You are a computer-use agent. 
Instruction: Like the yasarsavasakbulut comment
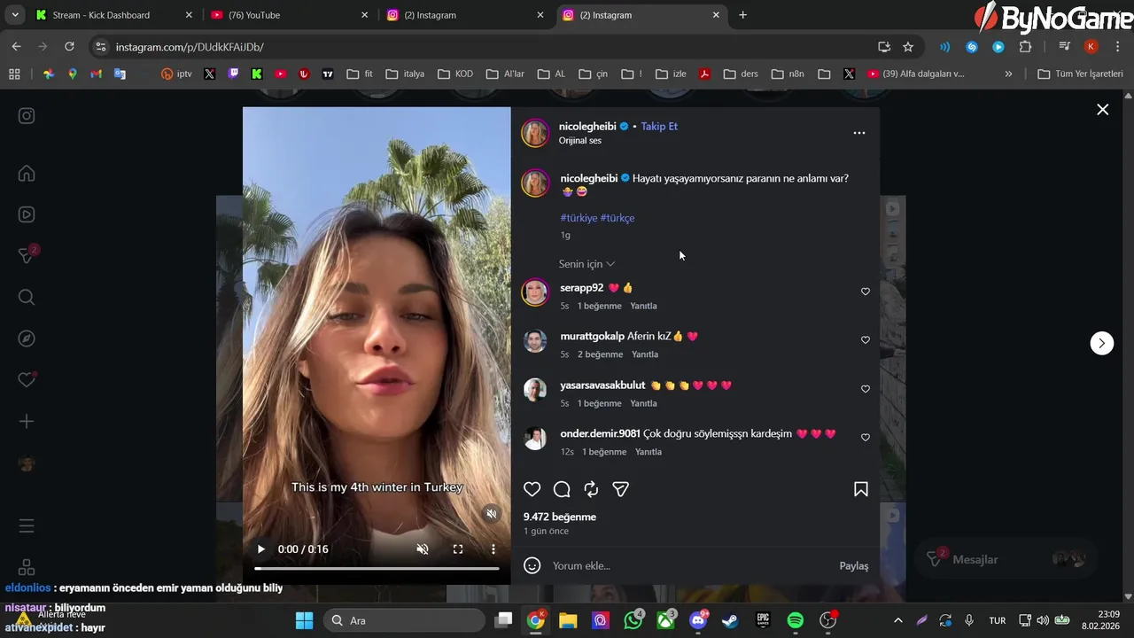click(866, 389)
